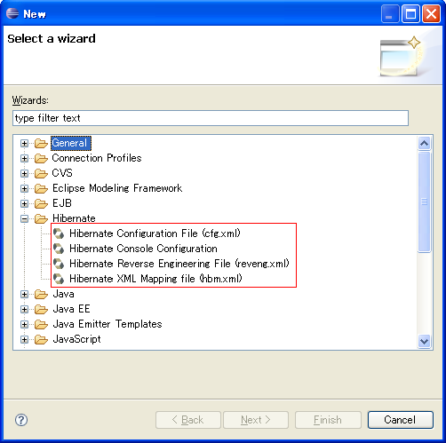Click the Connection Profiles folder icon
This screenshot has width=446, height=443.
click(41, 159)
